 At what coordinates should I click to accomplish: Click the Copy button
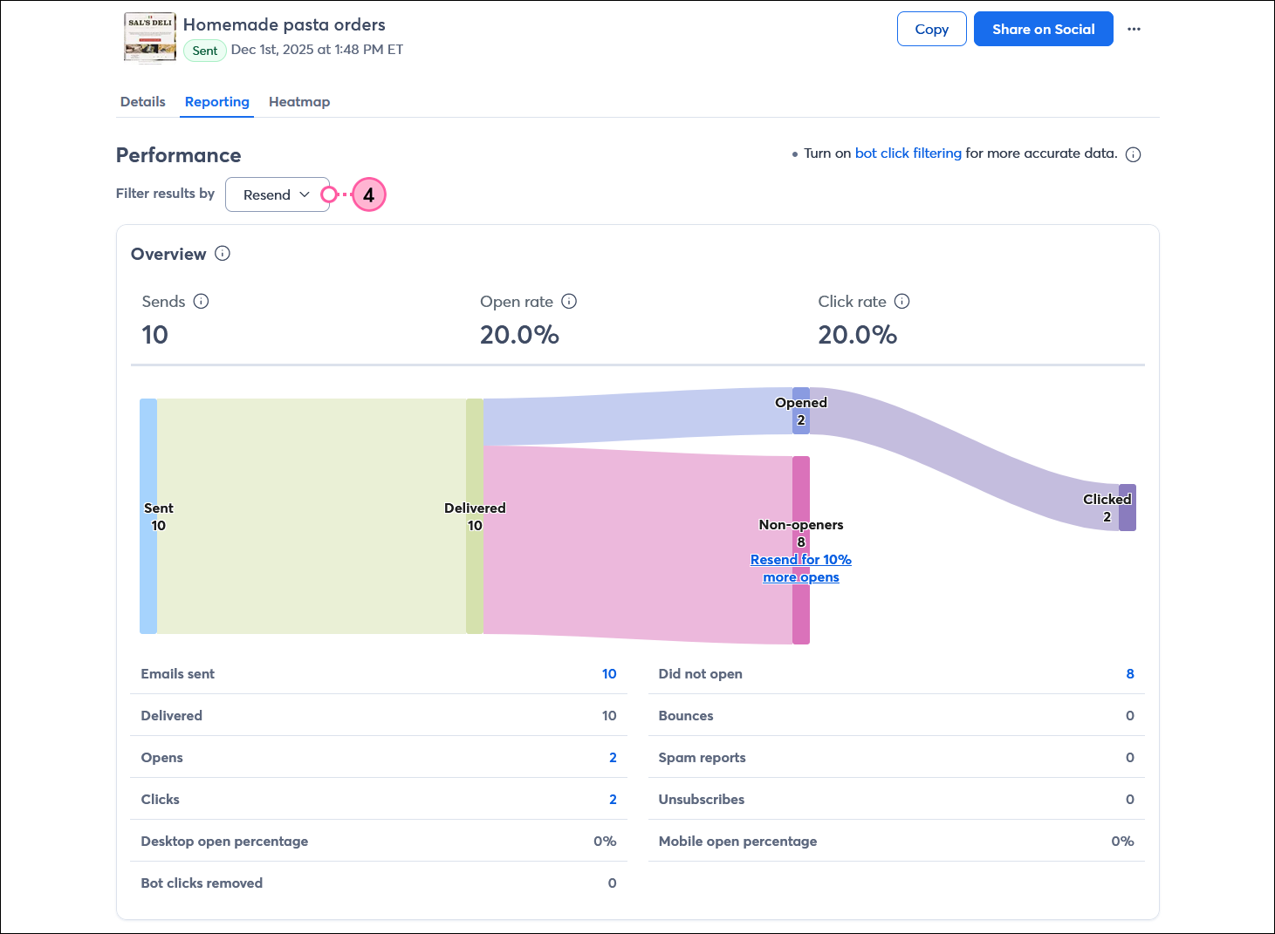[931, 29]
